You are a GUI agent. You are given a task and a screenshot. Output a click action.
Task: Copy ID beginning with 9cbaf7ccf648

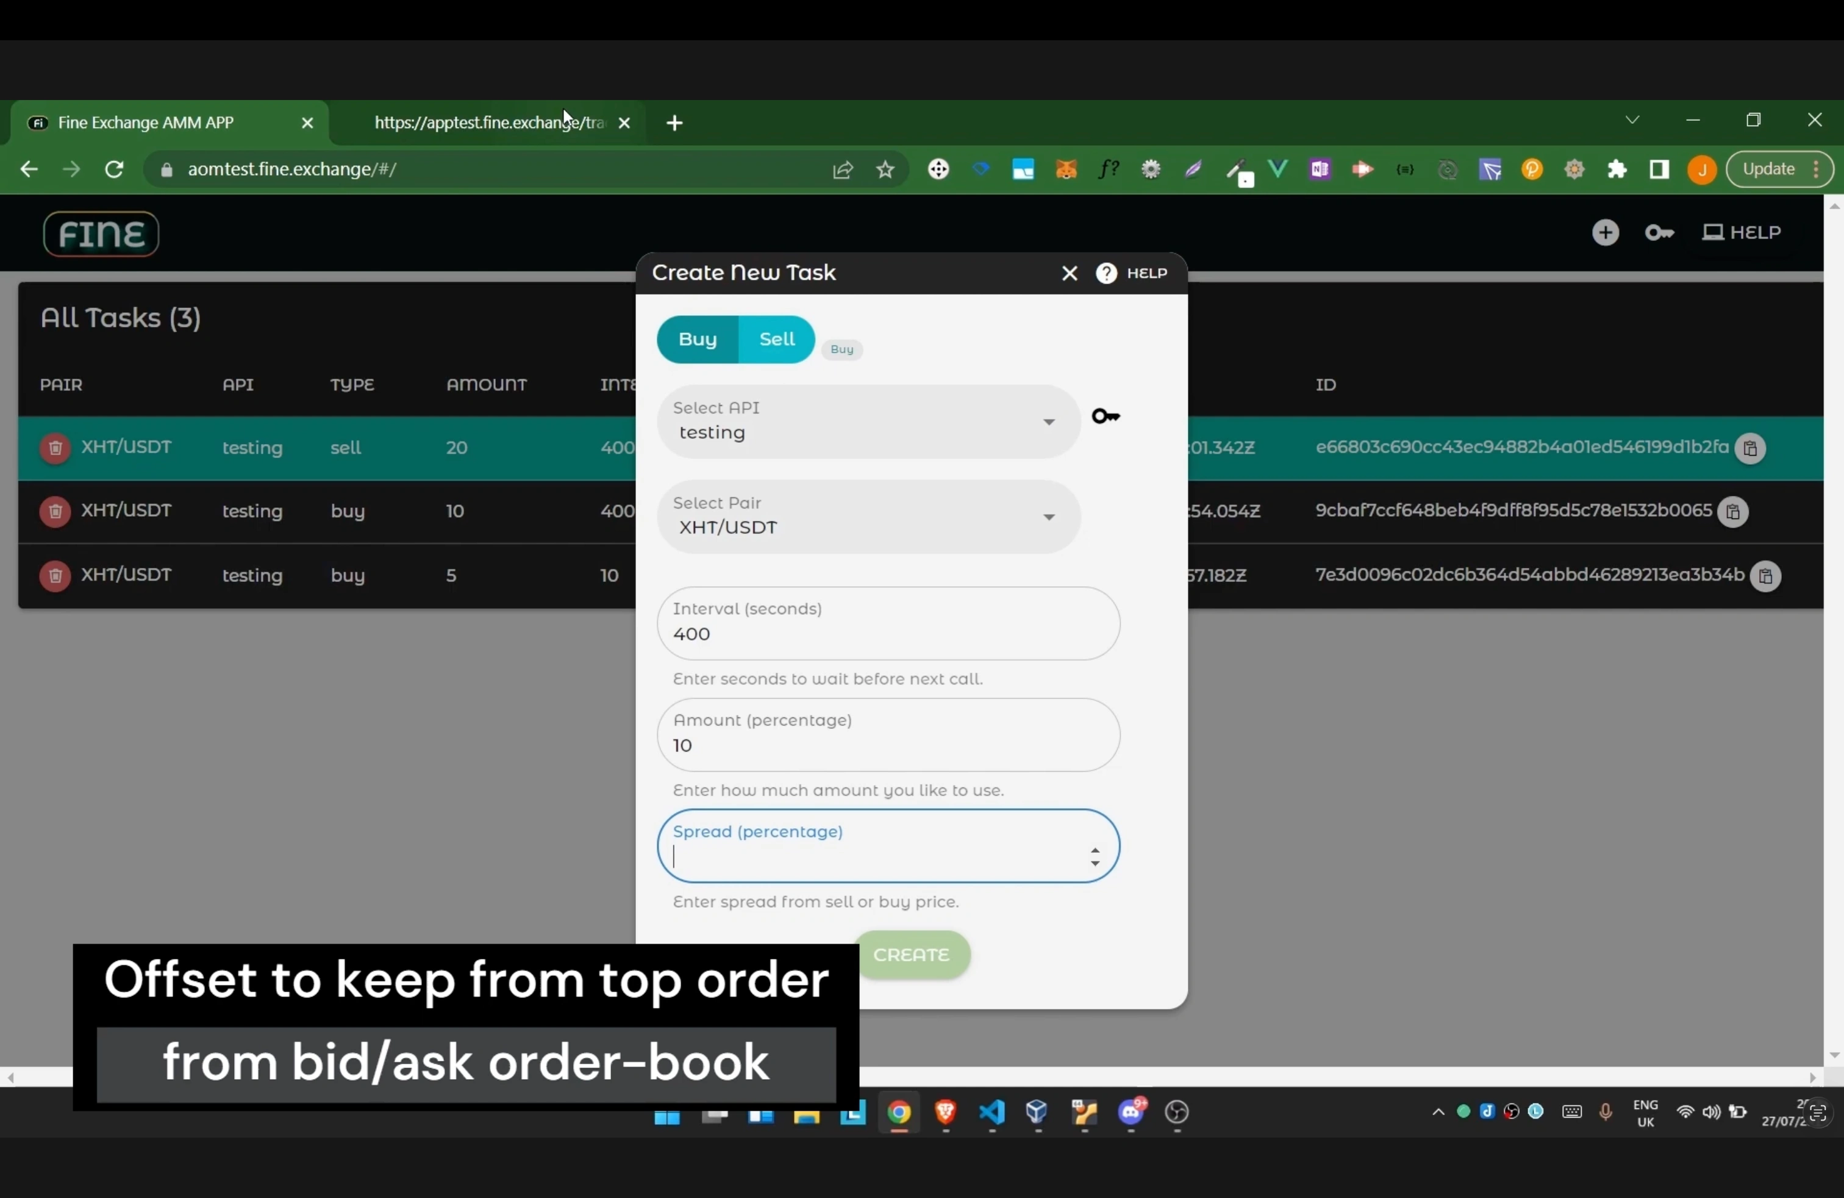point(1732,512)
